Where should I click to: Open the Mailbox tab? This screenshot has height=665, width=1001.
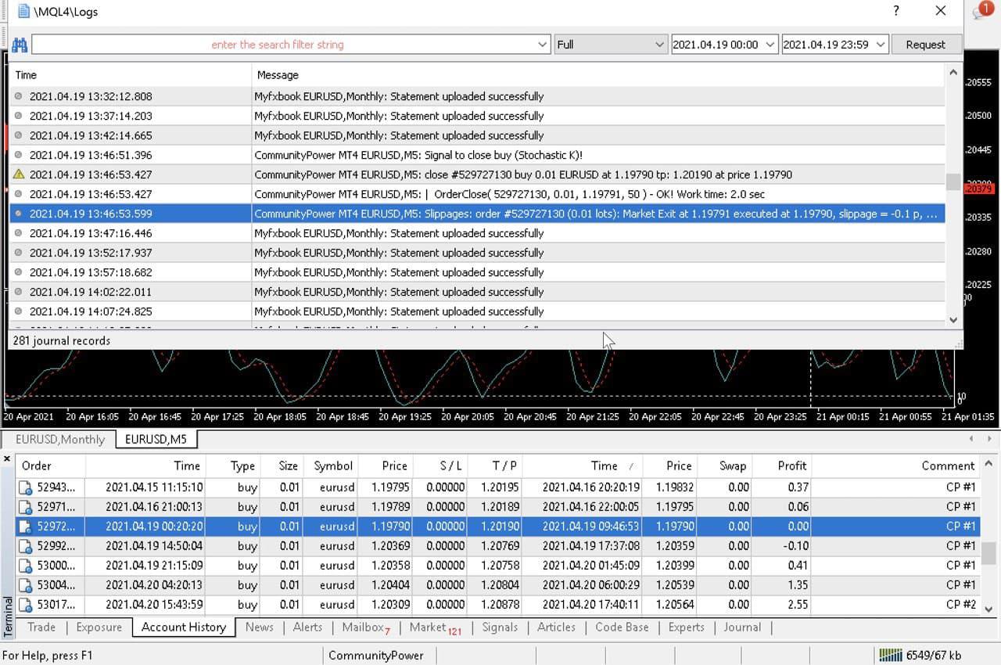[365, 627]
